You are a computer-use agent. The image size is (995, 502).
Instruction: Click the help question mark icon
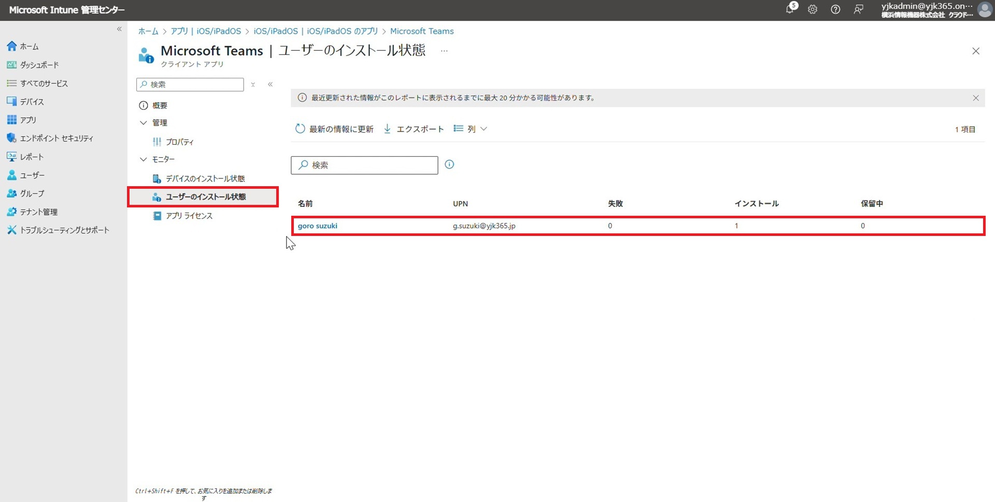(835, 9)
